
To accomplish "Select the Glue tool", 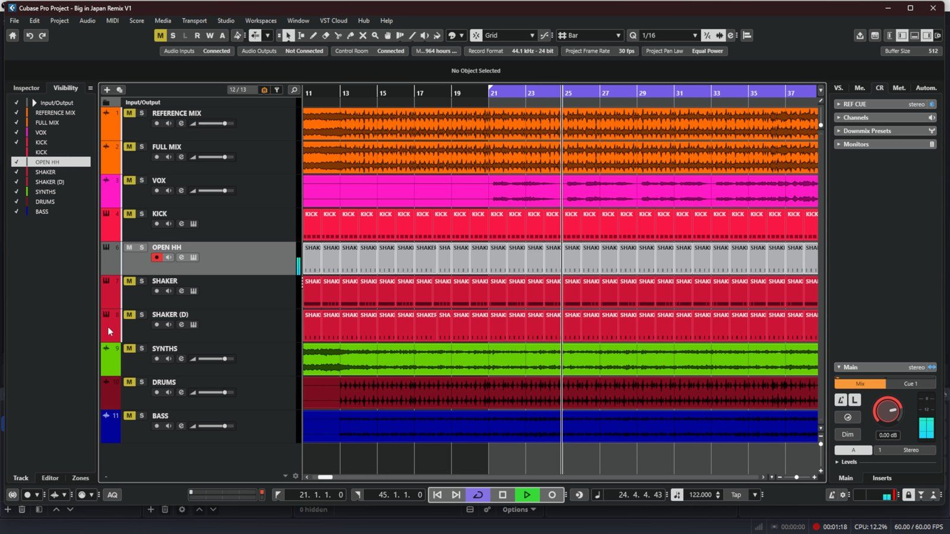I will point(350,36).
